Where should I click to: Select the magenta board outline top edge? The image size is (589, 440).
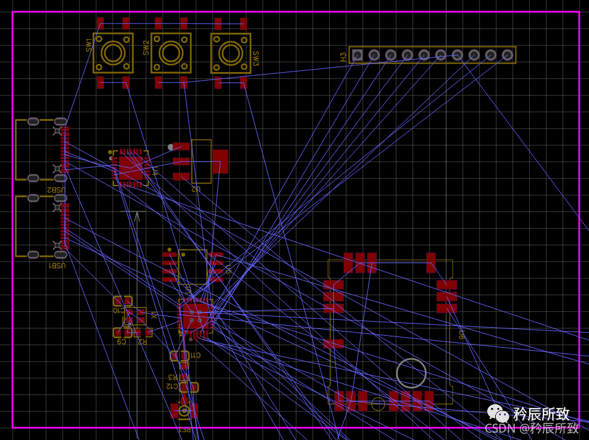point(296,12)
